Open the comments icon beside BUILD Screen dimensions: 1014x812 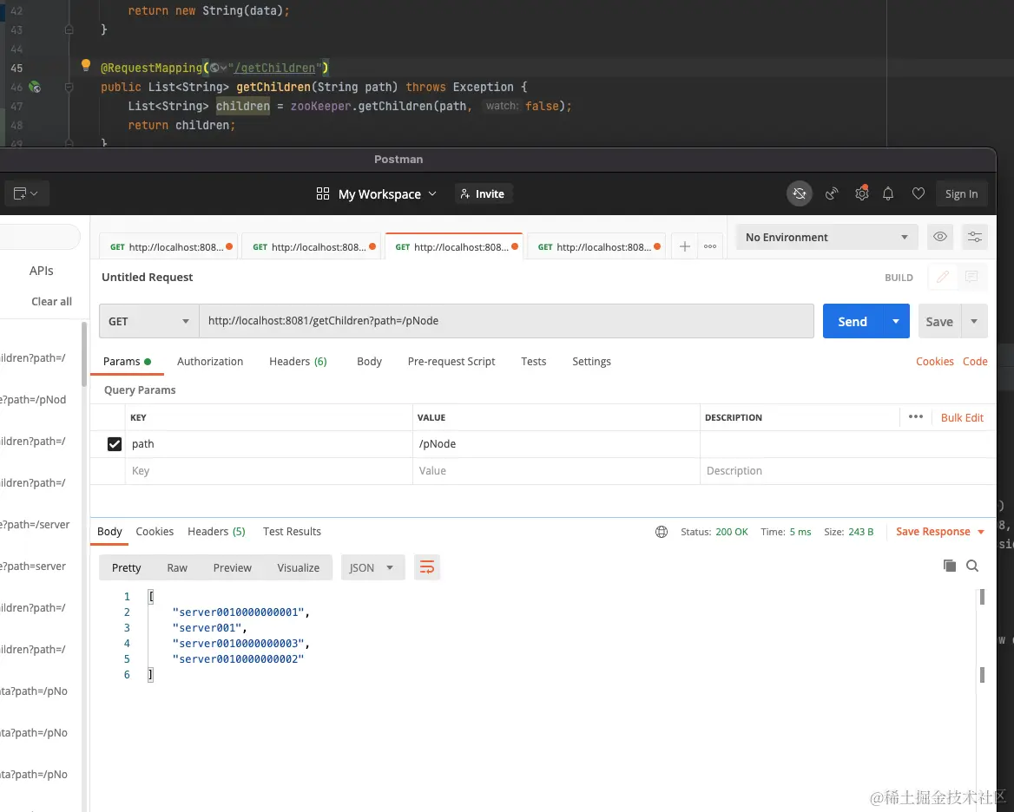pyautogui.click(x=971, y=277)
